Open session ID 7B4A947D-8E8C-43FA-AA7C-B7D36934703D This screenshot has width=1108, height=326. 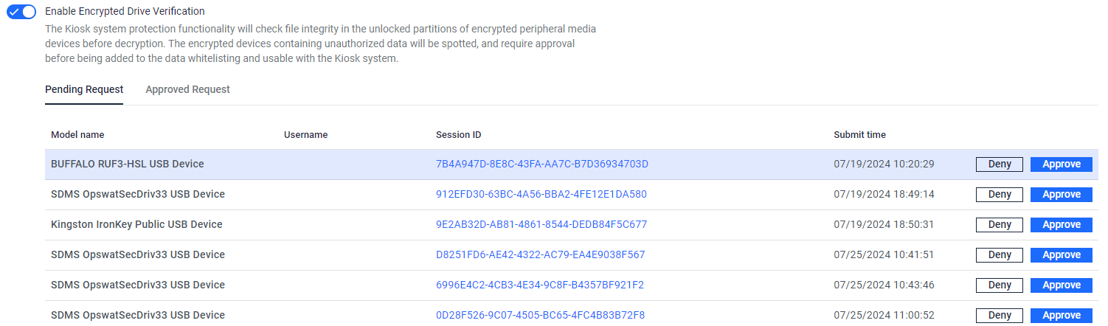click(x=542, y=164)
